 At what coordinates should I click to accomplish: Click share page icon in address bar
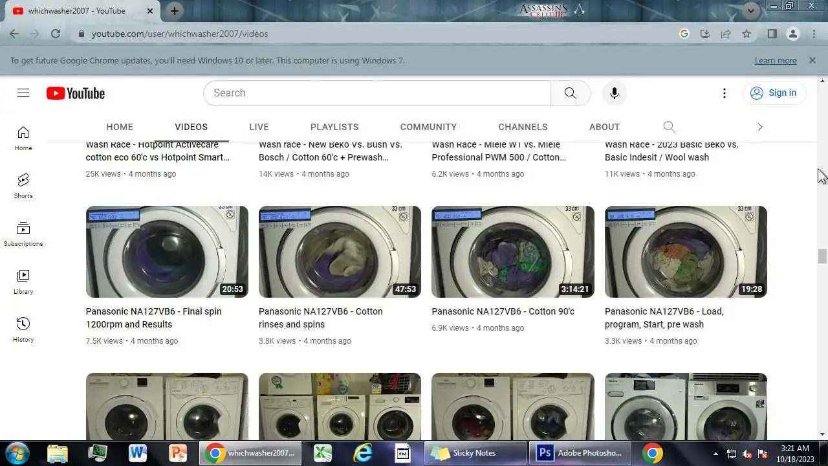726,34
